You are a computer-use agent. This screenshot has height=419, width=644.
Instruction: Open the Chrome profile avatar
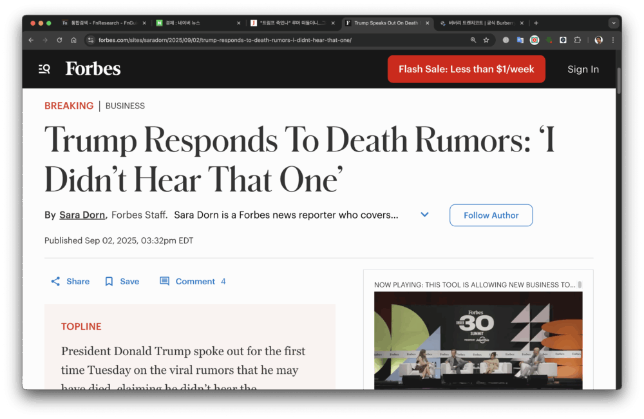tap(598, 40)
